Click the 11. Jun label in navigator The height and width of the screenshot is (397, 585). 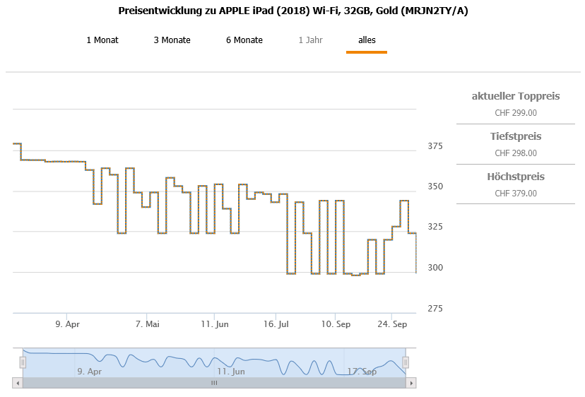click(231, 371)
